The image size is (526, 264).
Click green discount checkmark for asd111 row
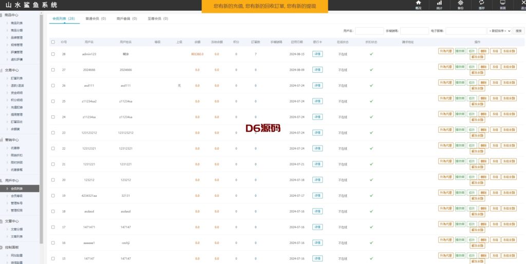click(371, 85)
